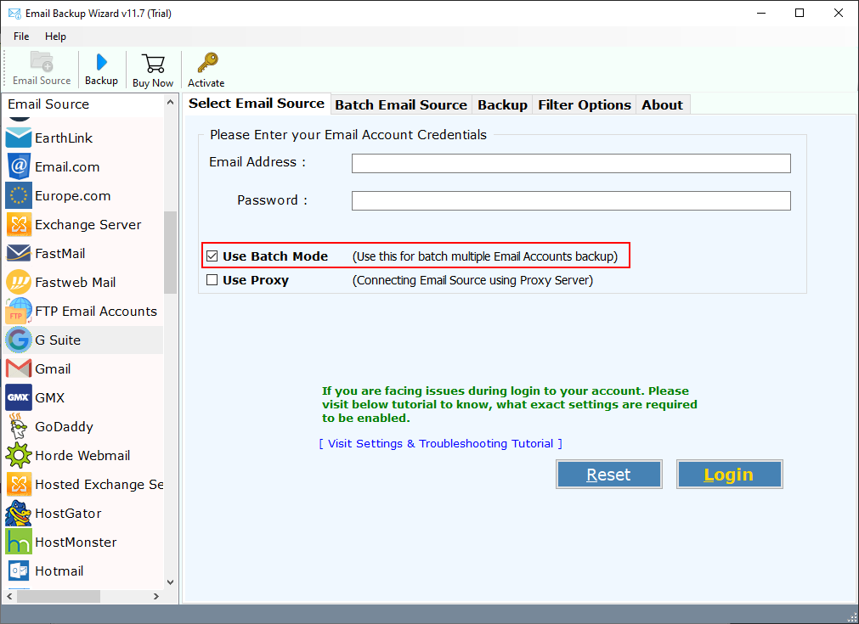Screen dimensions: 859x624
Task: Click the Password input field
Action: coord(571,200)
